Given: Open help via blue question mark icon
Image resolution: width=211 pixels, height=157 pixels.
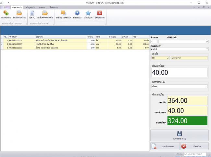Looking at the screenshot, I should (x=77, y=13).
